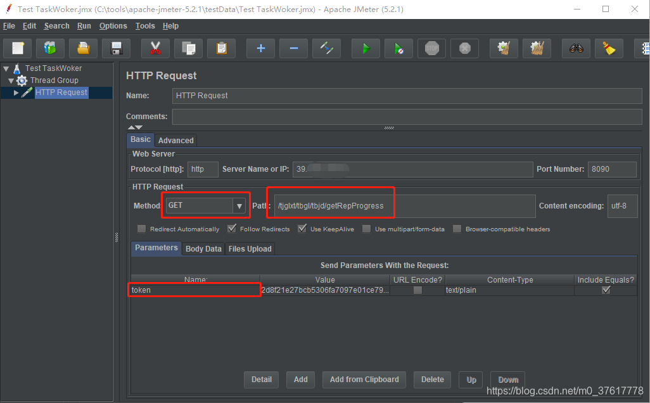The height and width of the screenshot is (403, 650).
Task: Expand all nodes with plus icon
Action: 261,49
